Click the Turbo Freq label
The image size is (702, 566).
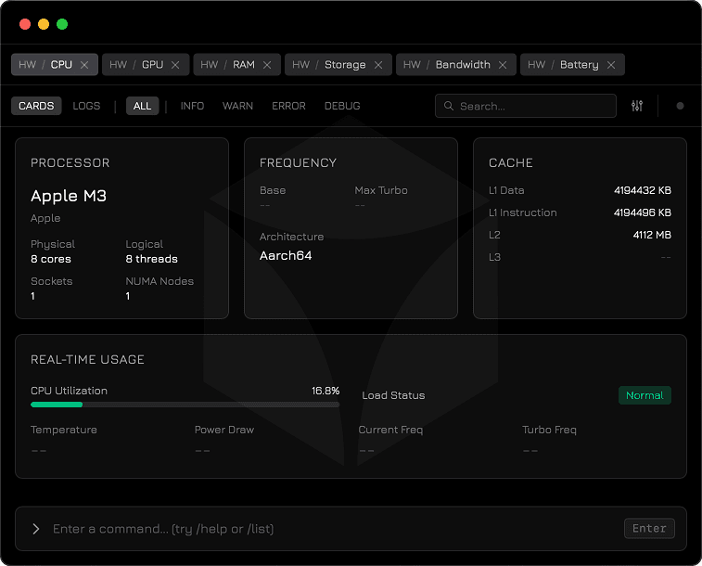[549, 430]
